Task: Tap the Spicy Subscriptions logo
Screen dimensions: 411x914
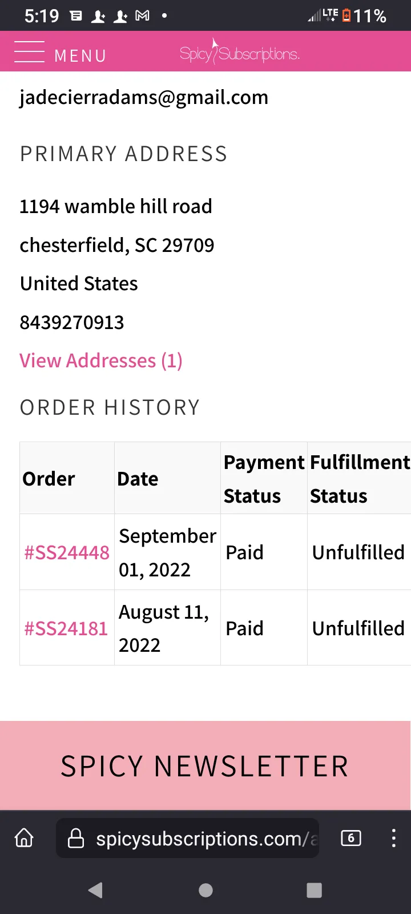Action: coord(239,53)
